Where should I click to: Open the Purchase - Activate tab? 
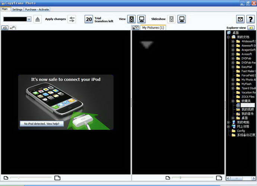pyautogui.click(x=37, y=10)
